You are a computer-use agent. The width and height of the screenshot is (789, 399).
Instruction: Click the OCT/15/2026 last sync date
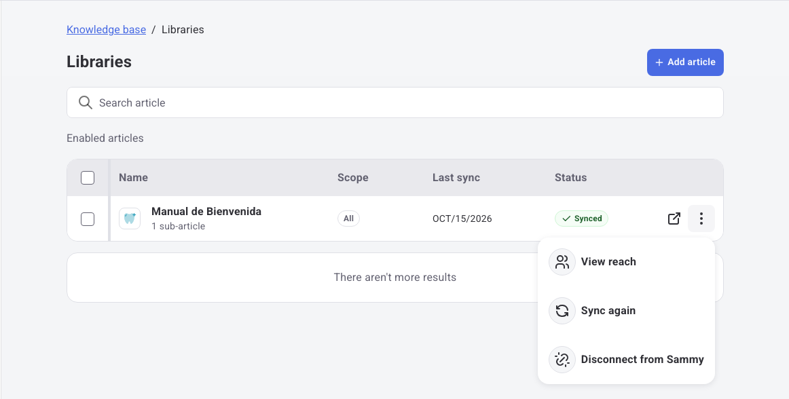(462, 218)
